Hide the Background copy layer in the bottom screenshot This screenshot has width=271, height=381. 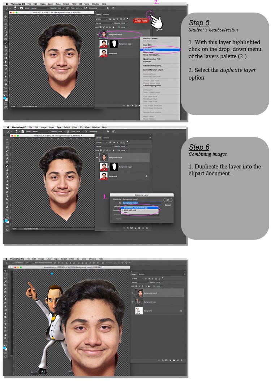pos(133,301)
